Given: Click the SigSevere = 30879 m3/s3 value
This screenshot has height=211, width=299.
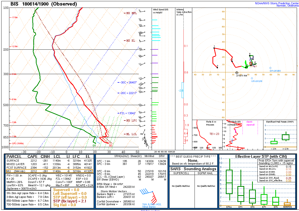Looking at the screenshot, I should (21, 189).
